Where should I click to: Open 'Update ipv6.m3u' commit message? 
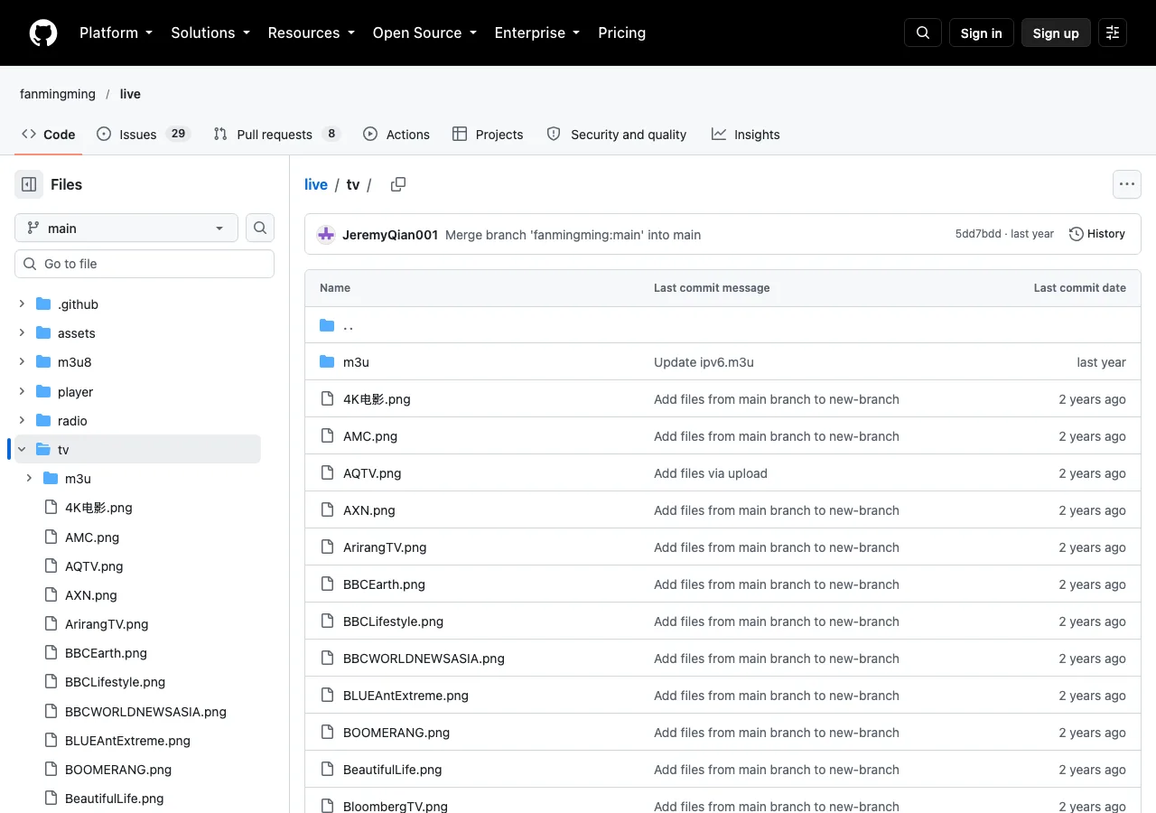[x=704, y=362]
